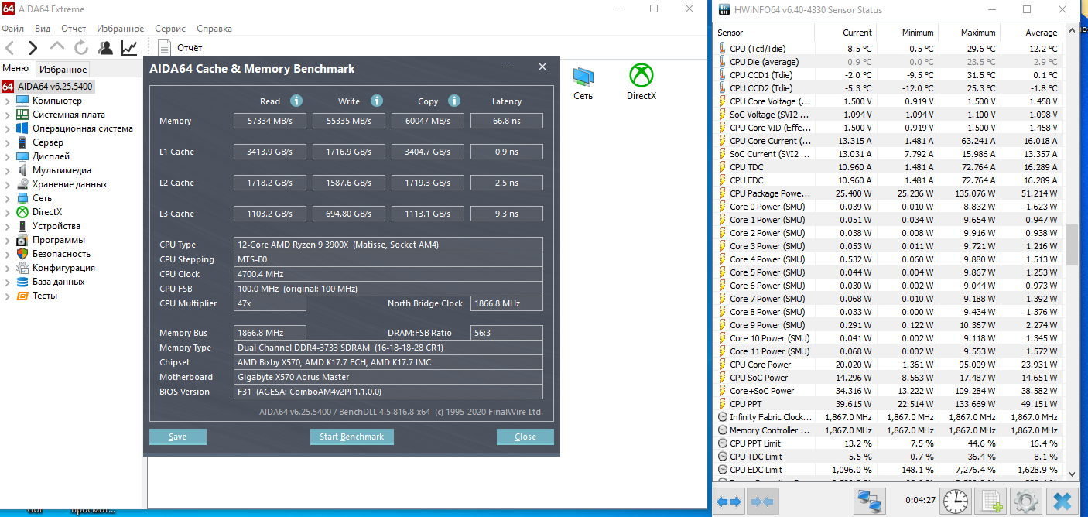The height and width of the screenshot is (517, 1088).
Task: Click the Back arrow in AIDA64 toolbar
Action: (x=9, y=48)
